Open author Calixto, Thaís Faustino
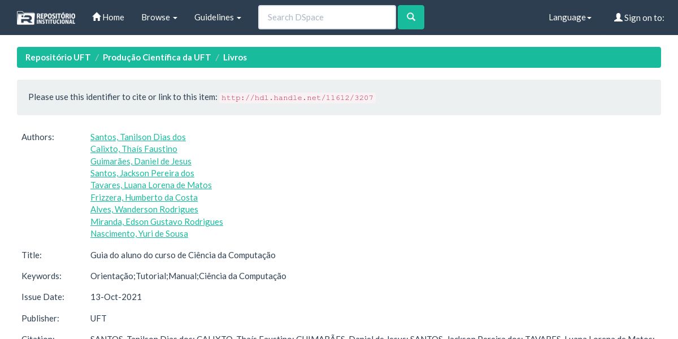The height and width of the screenshot is (339, 678). click(x=134, y=149)
